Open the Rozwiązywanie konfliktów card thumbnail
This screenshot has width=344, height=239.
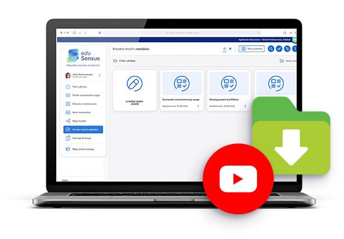pos(229,84)
